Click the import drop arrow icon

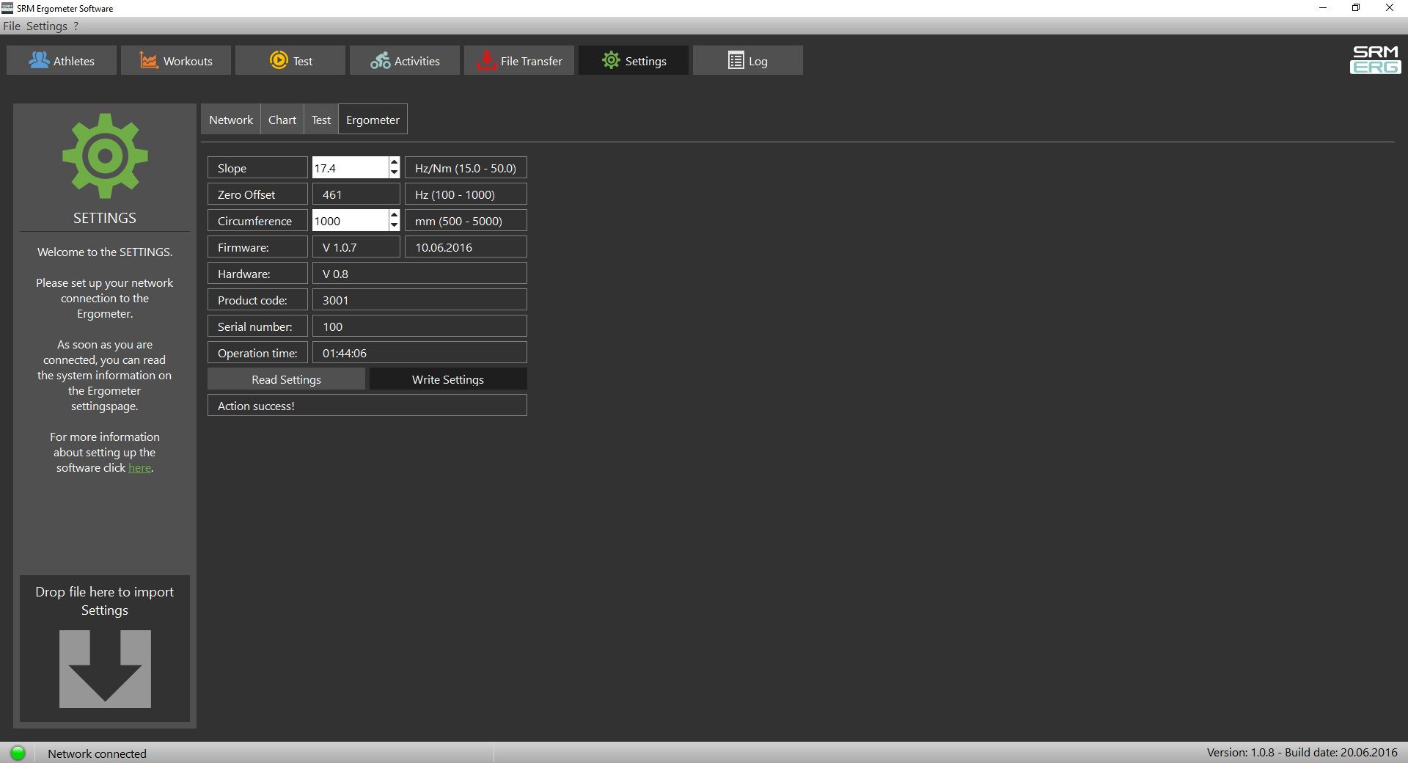(105, 668)
